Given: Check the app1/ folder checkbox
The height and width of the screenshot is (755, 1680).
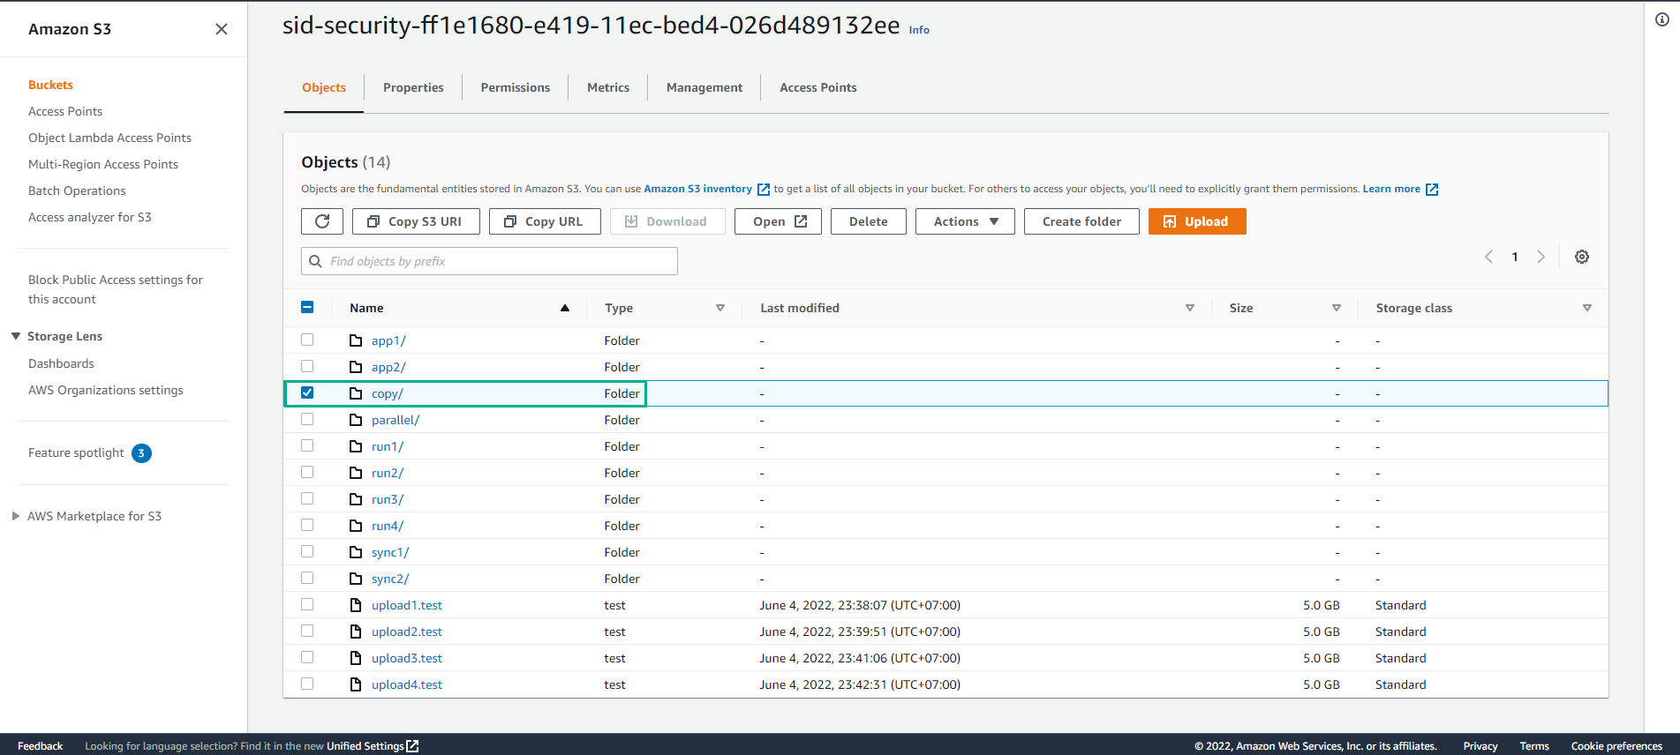Looking at the screenshot, I should coord(307,340).
